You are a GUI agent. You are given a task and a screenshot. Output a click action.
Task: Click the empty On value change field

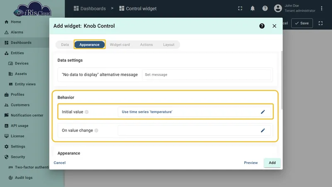click(194, 130)
